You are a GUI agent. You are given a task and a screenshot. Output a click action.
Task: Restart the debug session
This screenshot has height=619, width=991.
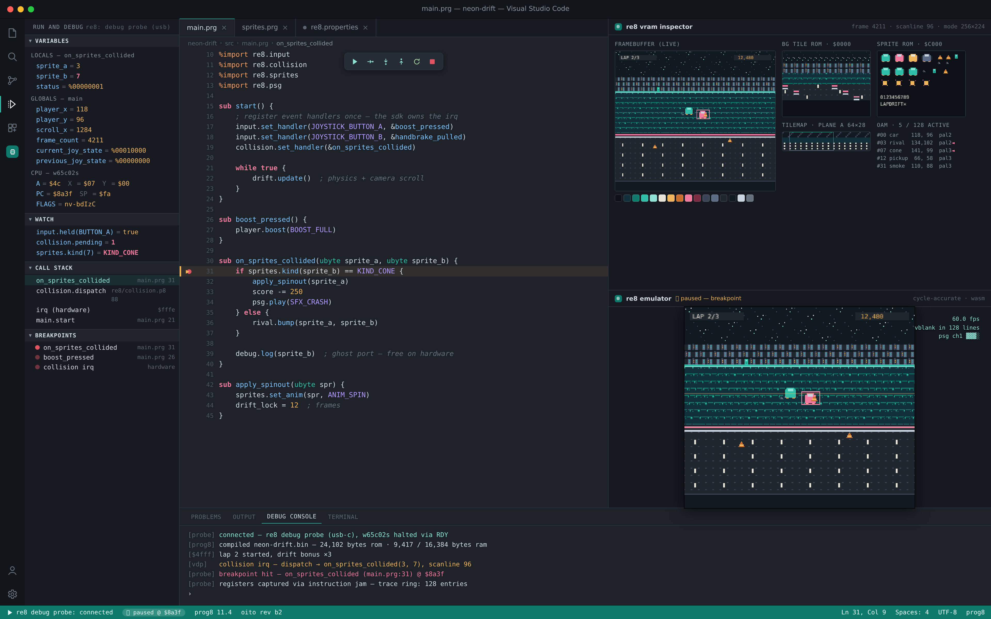[417, 62]
